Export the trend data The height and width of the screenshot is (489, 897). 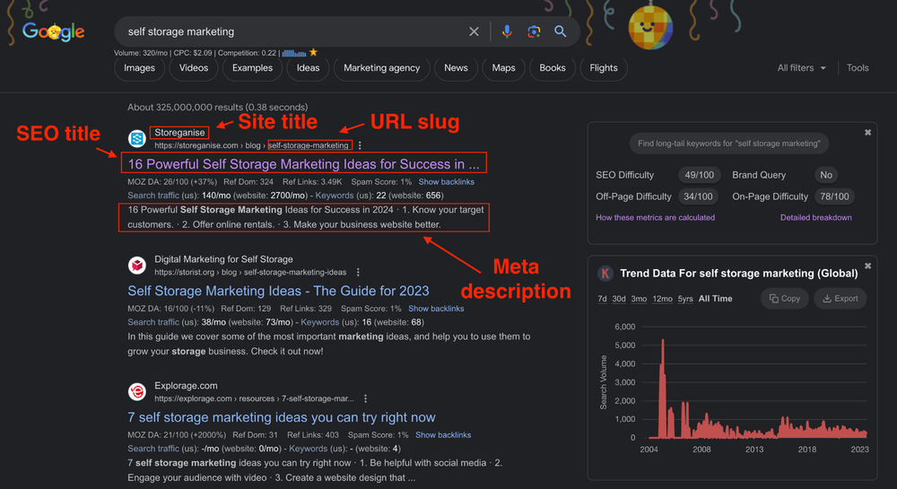840,299
